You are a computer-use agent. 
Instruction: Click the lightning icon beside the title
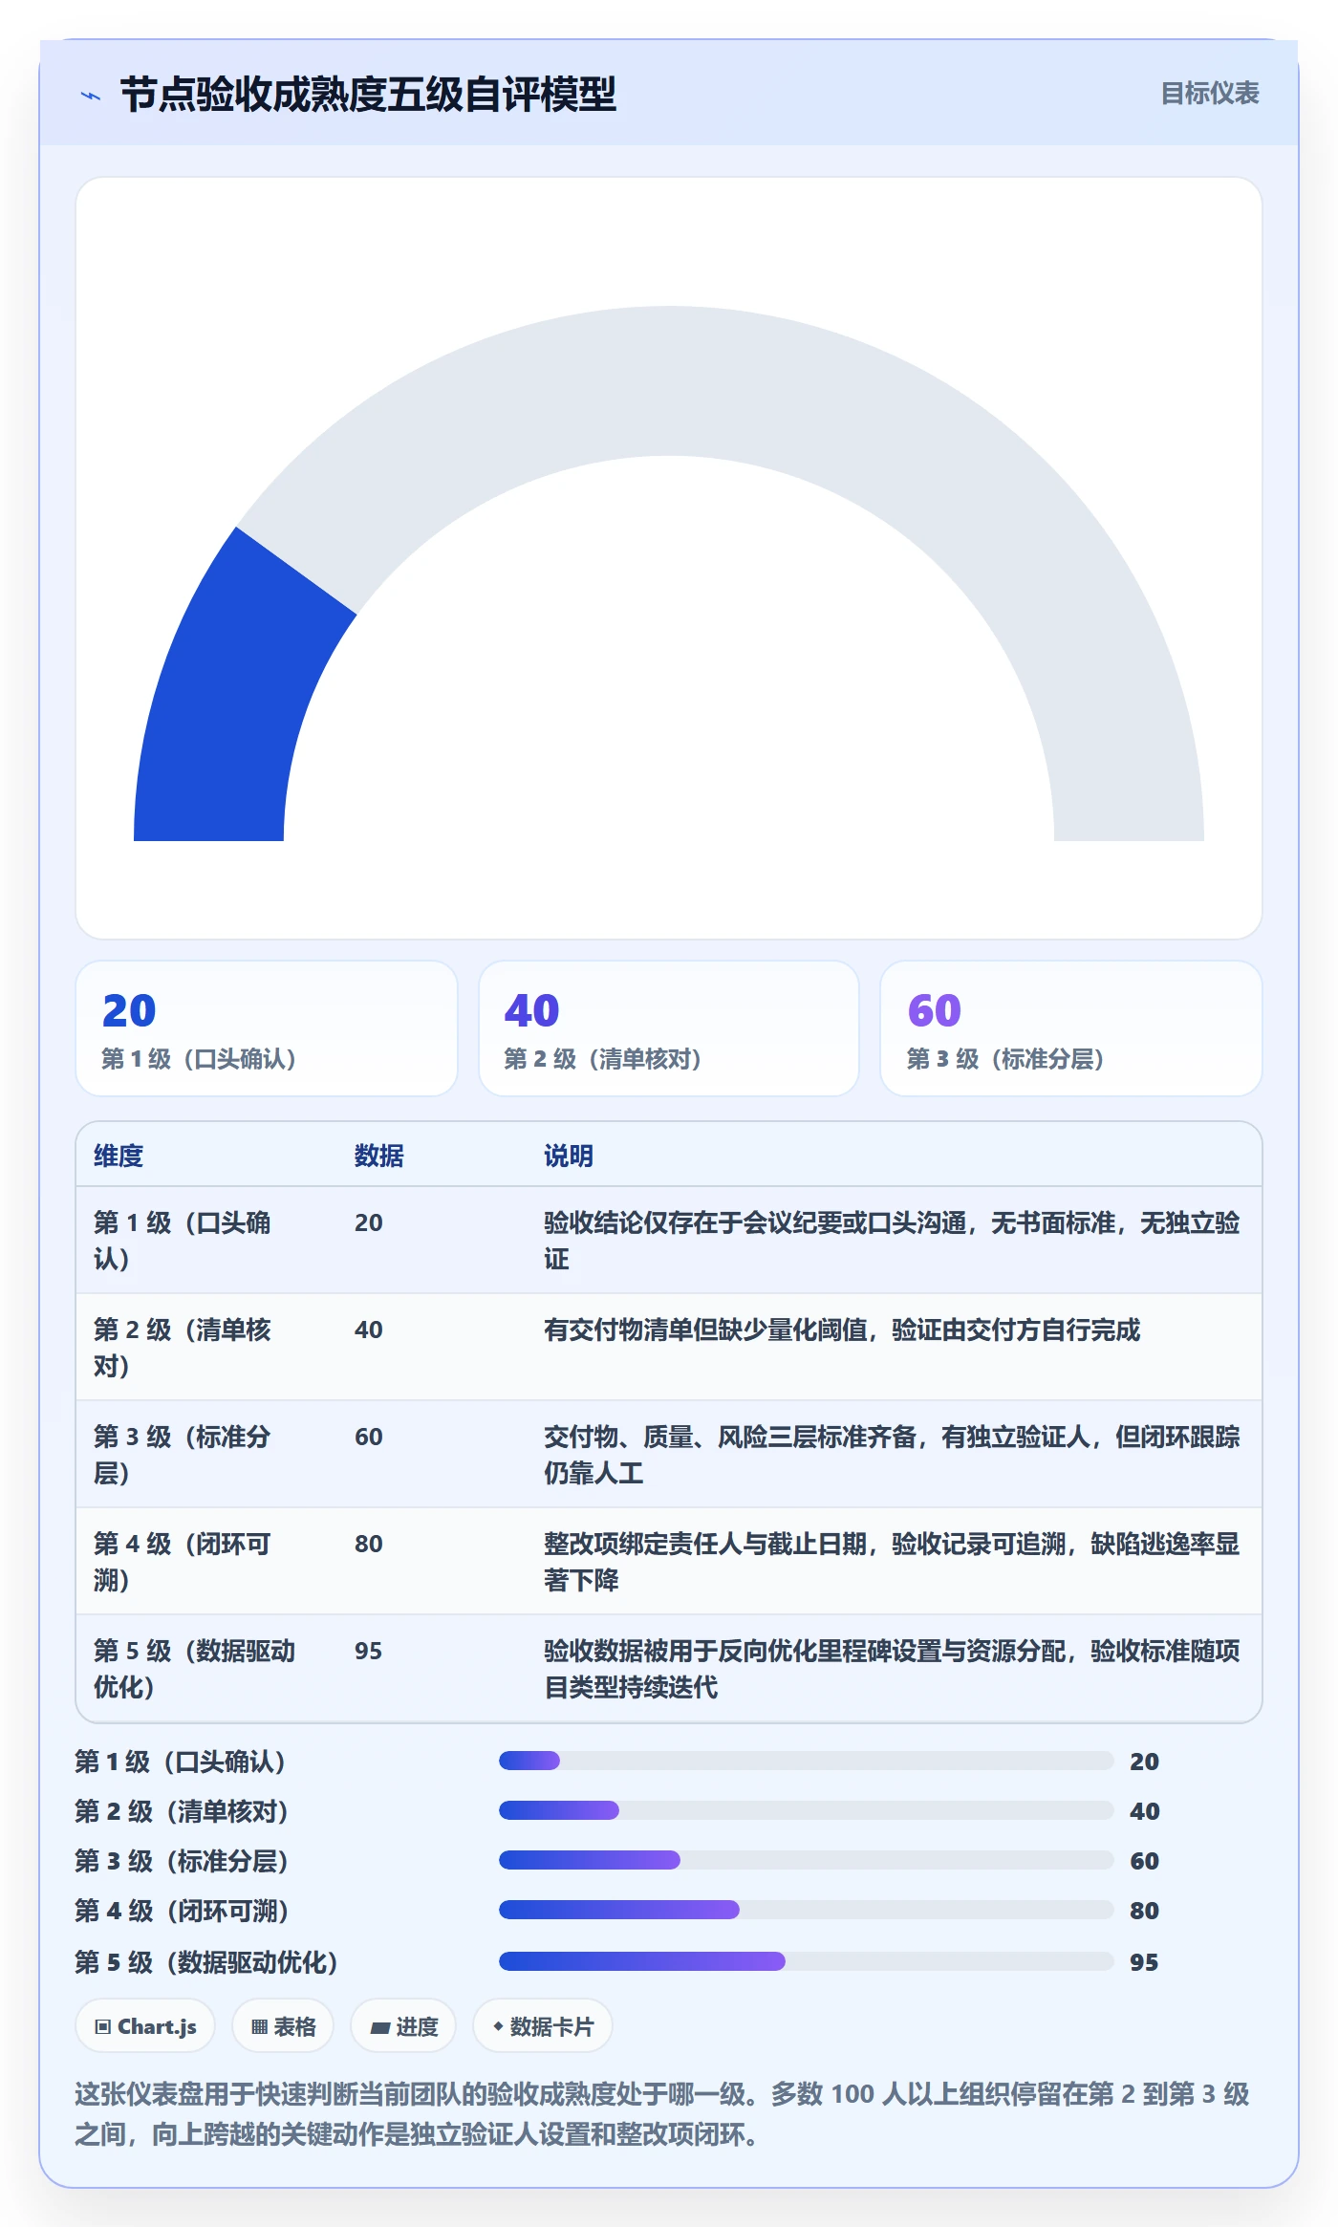tap(91, 96)
